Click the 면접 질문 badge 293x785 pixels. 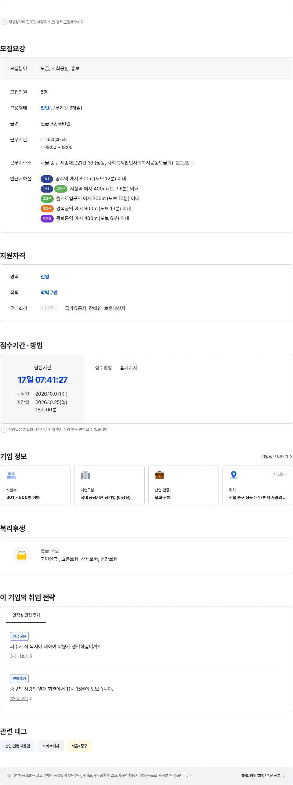20,636
